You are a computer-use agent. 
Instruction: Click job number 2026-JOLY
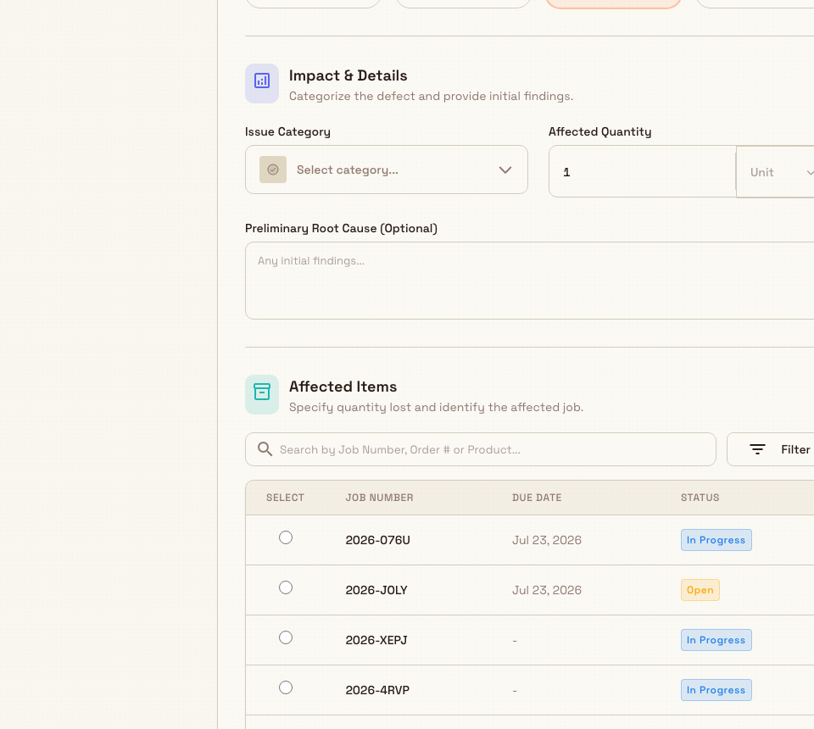point(376,590)
